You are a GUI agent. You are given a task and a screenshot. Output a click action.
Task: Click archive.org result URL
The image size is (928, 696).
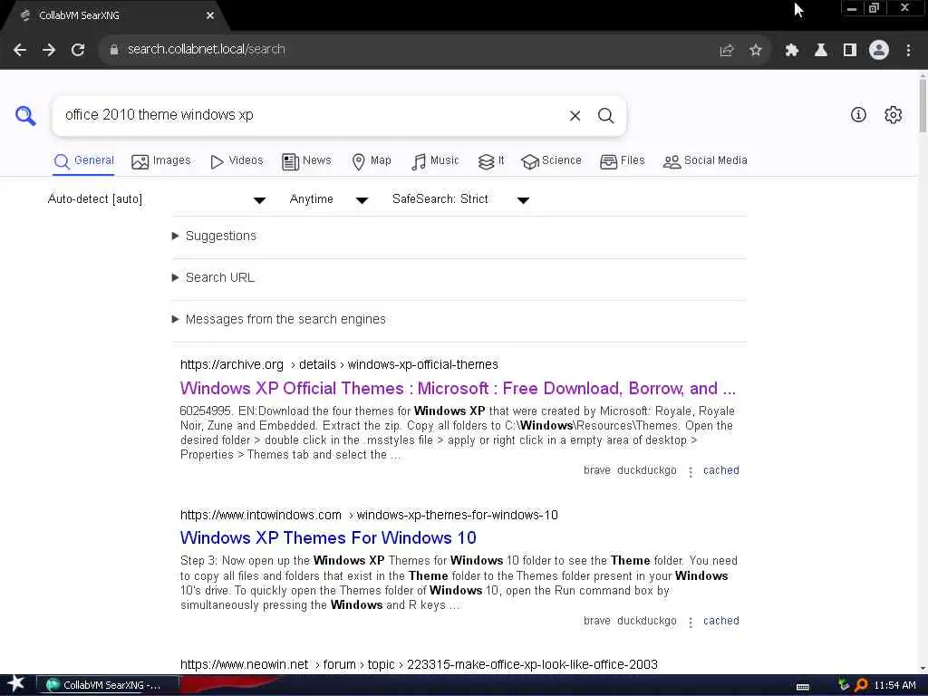339,364
